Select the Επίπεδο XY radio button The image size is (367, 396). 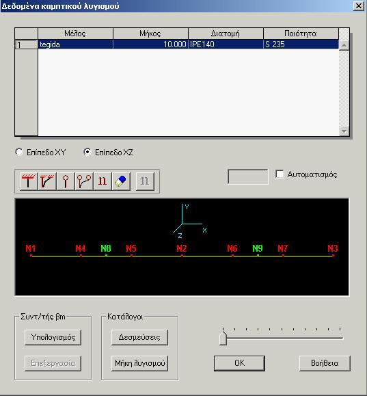pyautogui.click(x=19, y=152)
